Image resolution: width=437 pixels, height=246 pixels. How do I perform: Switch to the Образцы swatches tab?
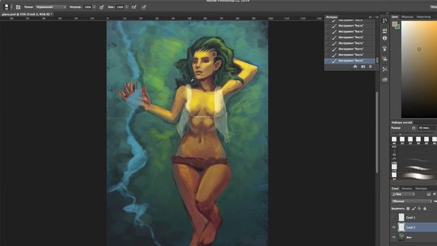pos(407,17)
